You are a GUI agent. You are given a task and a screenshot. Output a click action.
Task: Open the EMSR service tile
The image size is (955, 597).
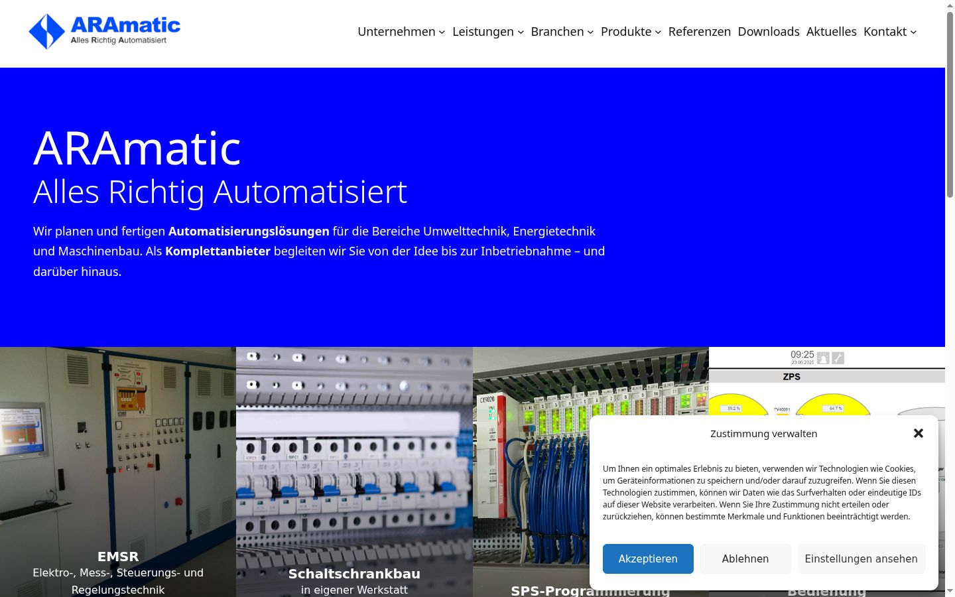[118, 472]
